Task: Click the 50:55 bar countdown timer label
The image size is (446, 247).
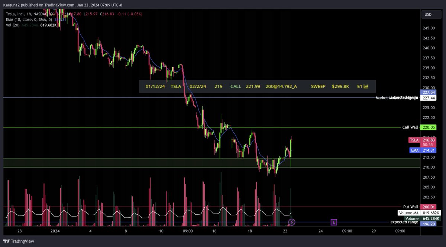Action: tap(428, 144)
